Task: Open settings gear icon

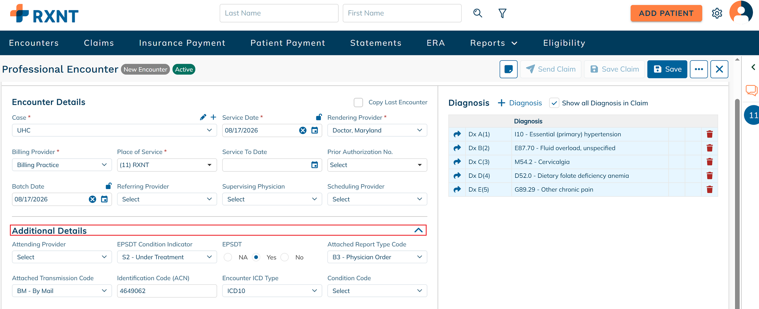Action: tap(717, 13)
